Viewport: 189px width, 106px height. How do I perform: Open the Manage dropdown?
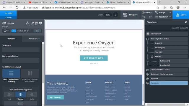tap(163, 12)
